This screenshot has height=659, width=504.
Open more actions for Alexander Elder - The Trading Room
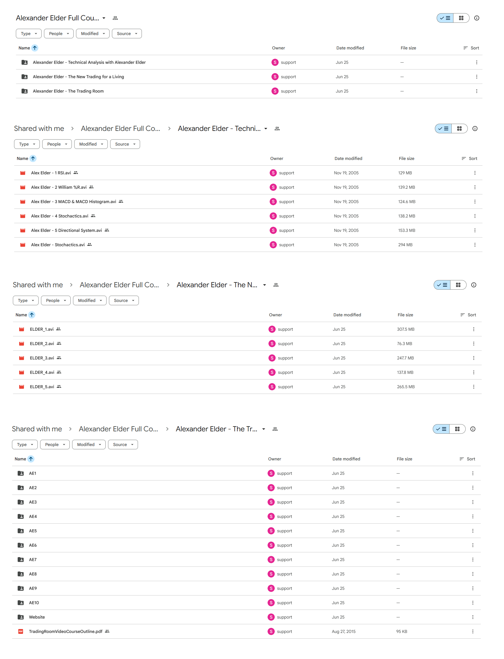click(x=476, y=91)
